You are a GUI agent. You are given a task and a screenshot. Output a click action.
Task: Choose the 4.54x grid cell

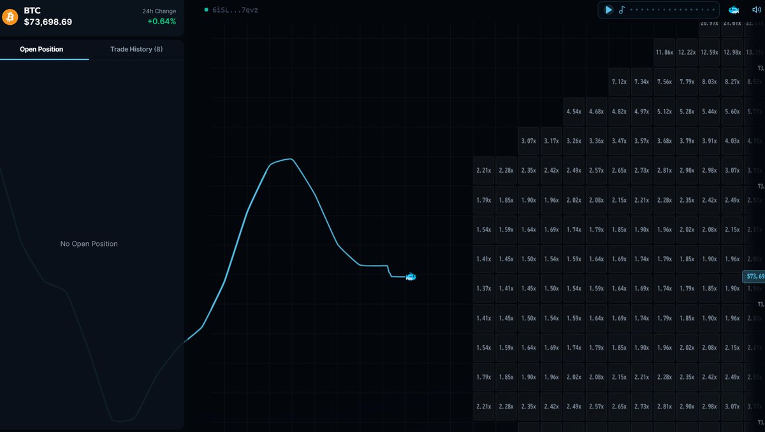click(x=574, y=112)
